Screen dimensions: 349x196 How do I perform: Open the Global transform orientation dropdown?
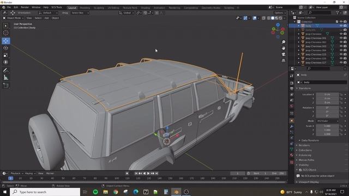pos(127,13)
